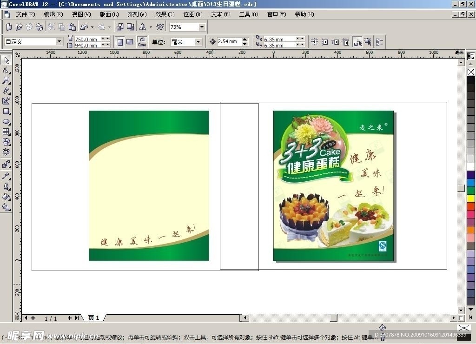Screen dimensions: 476x344
Task: Pick the yellow palette swatch
Action: [471, 198]
